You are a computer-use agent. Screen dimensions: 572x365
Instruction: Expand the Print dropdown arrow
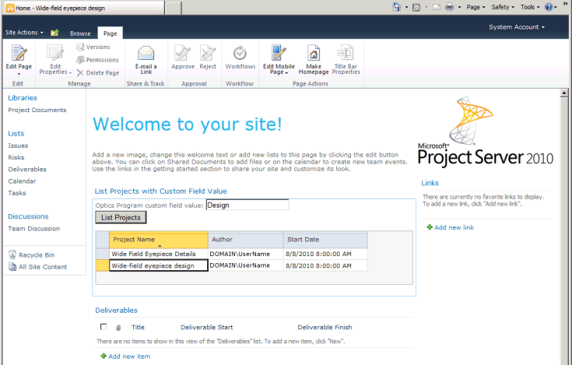pyautogui.click(x=459, y=7)
